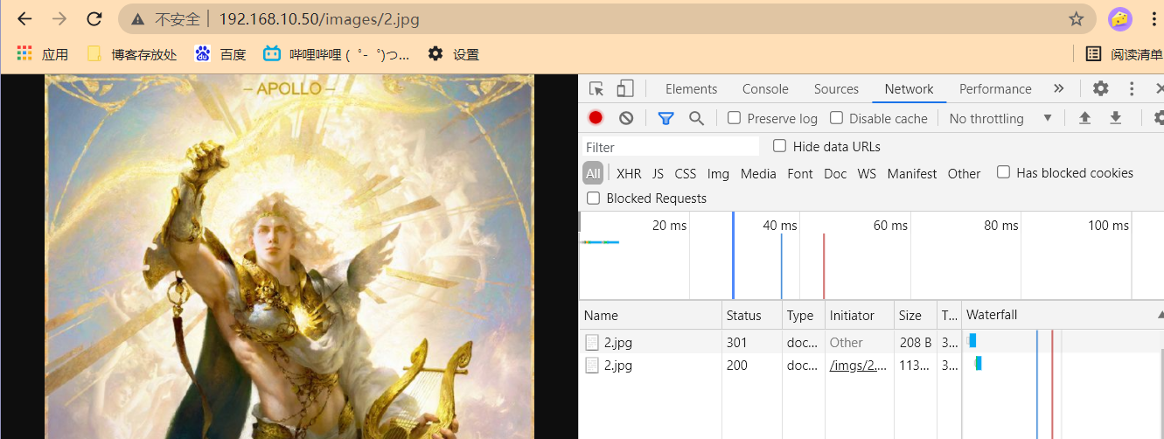Open the 设置 gear bookmark
This screenshot has height=439, width=1164.
[x=453, y=54]
